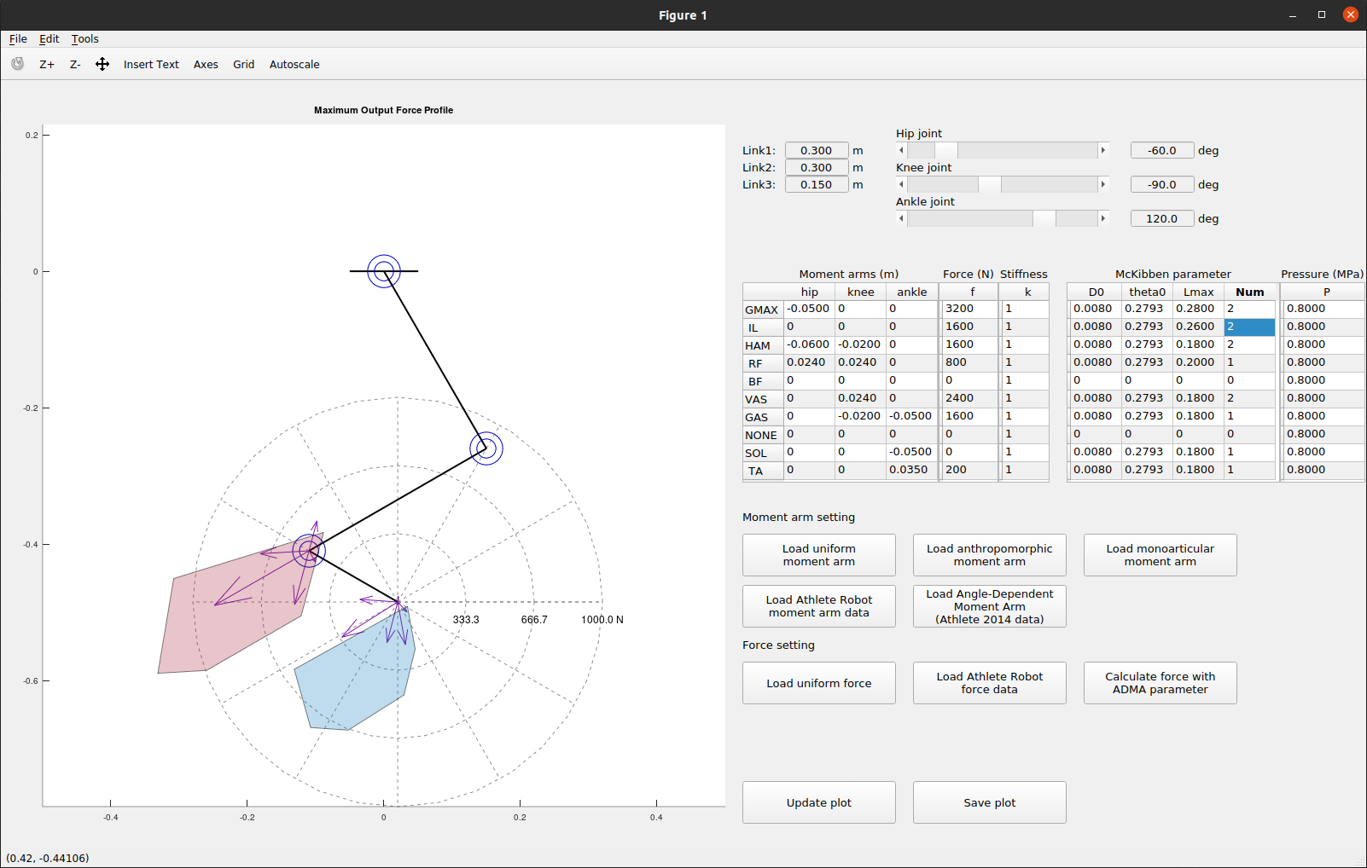This screenshot has width=1367, height=868.
Task: Click the Link1 length input field
Action: tap(816, 151)
